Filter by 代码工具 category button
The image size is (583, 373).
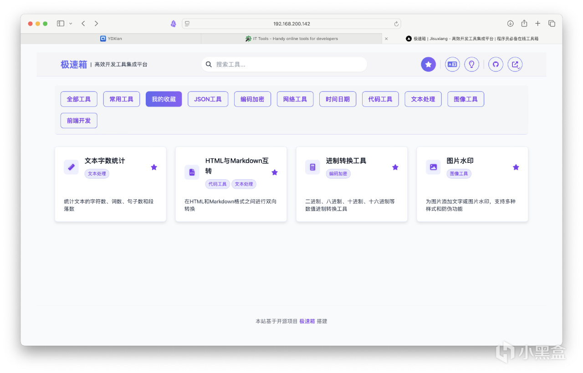pyautogui.click(x=380, y=99)
